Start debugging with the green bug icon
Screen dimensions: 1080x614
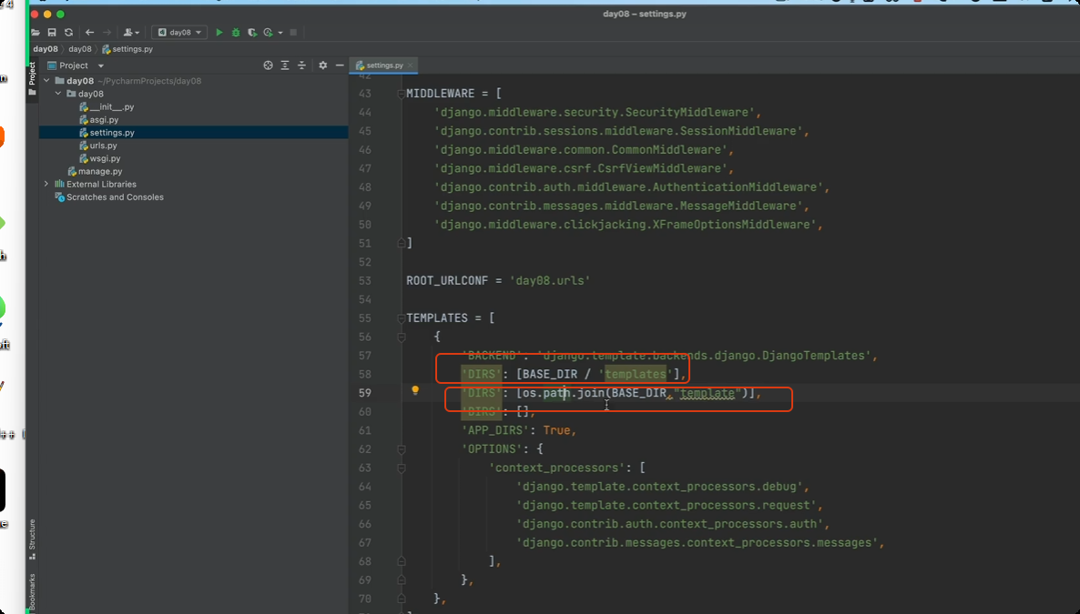tap(236, 33)
